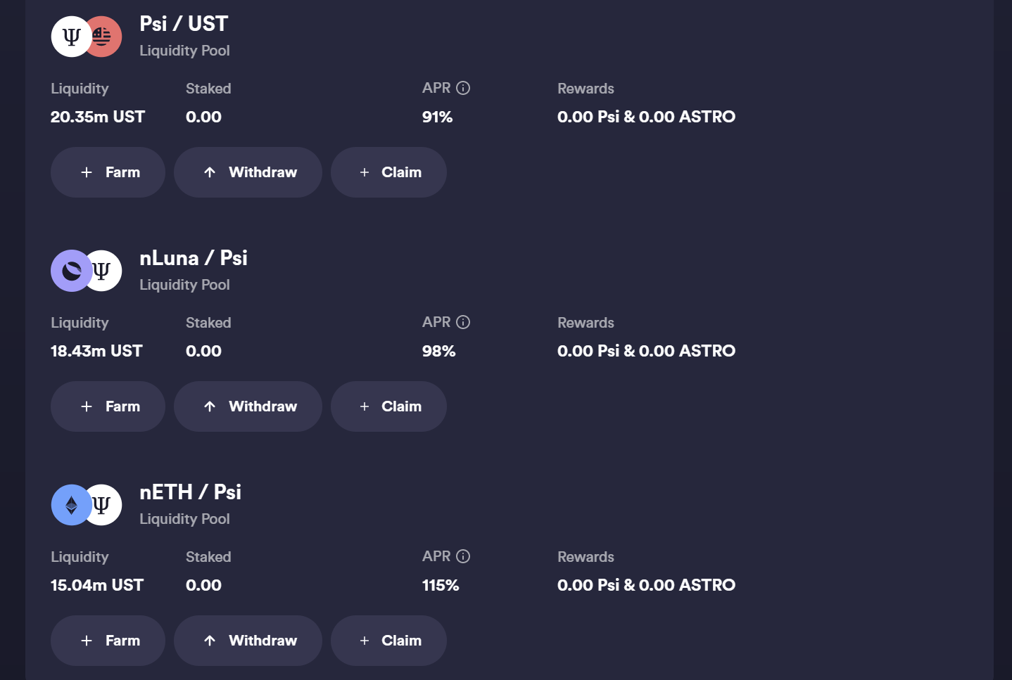Click the nETH Ethereum token icon
The image size is (1012, 680).
click(70, 505)
